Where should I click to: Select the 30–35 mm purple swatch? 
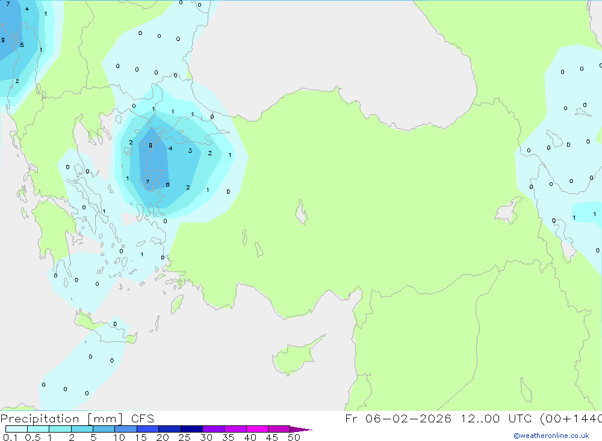point(214,429)
